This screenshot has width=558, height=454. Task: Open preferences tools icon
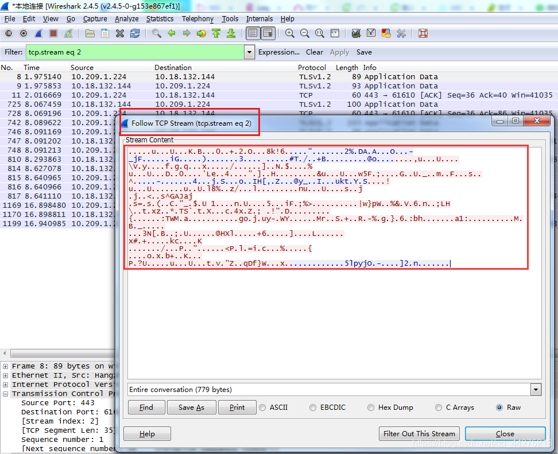click(x=401, y=33)
